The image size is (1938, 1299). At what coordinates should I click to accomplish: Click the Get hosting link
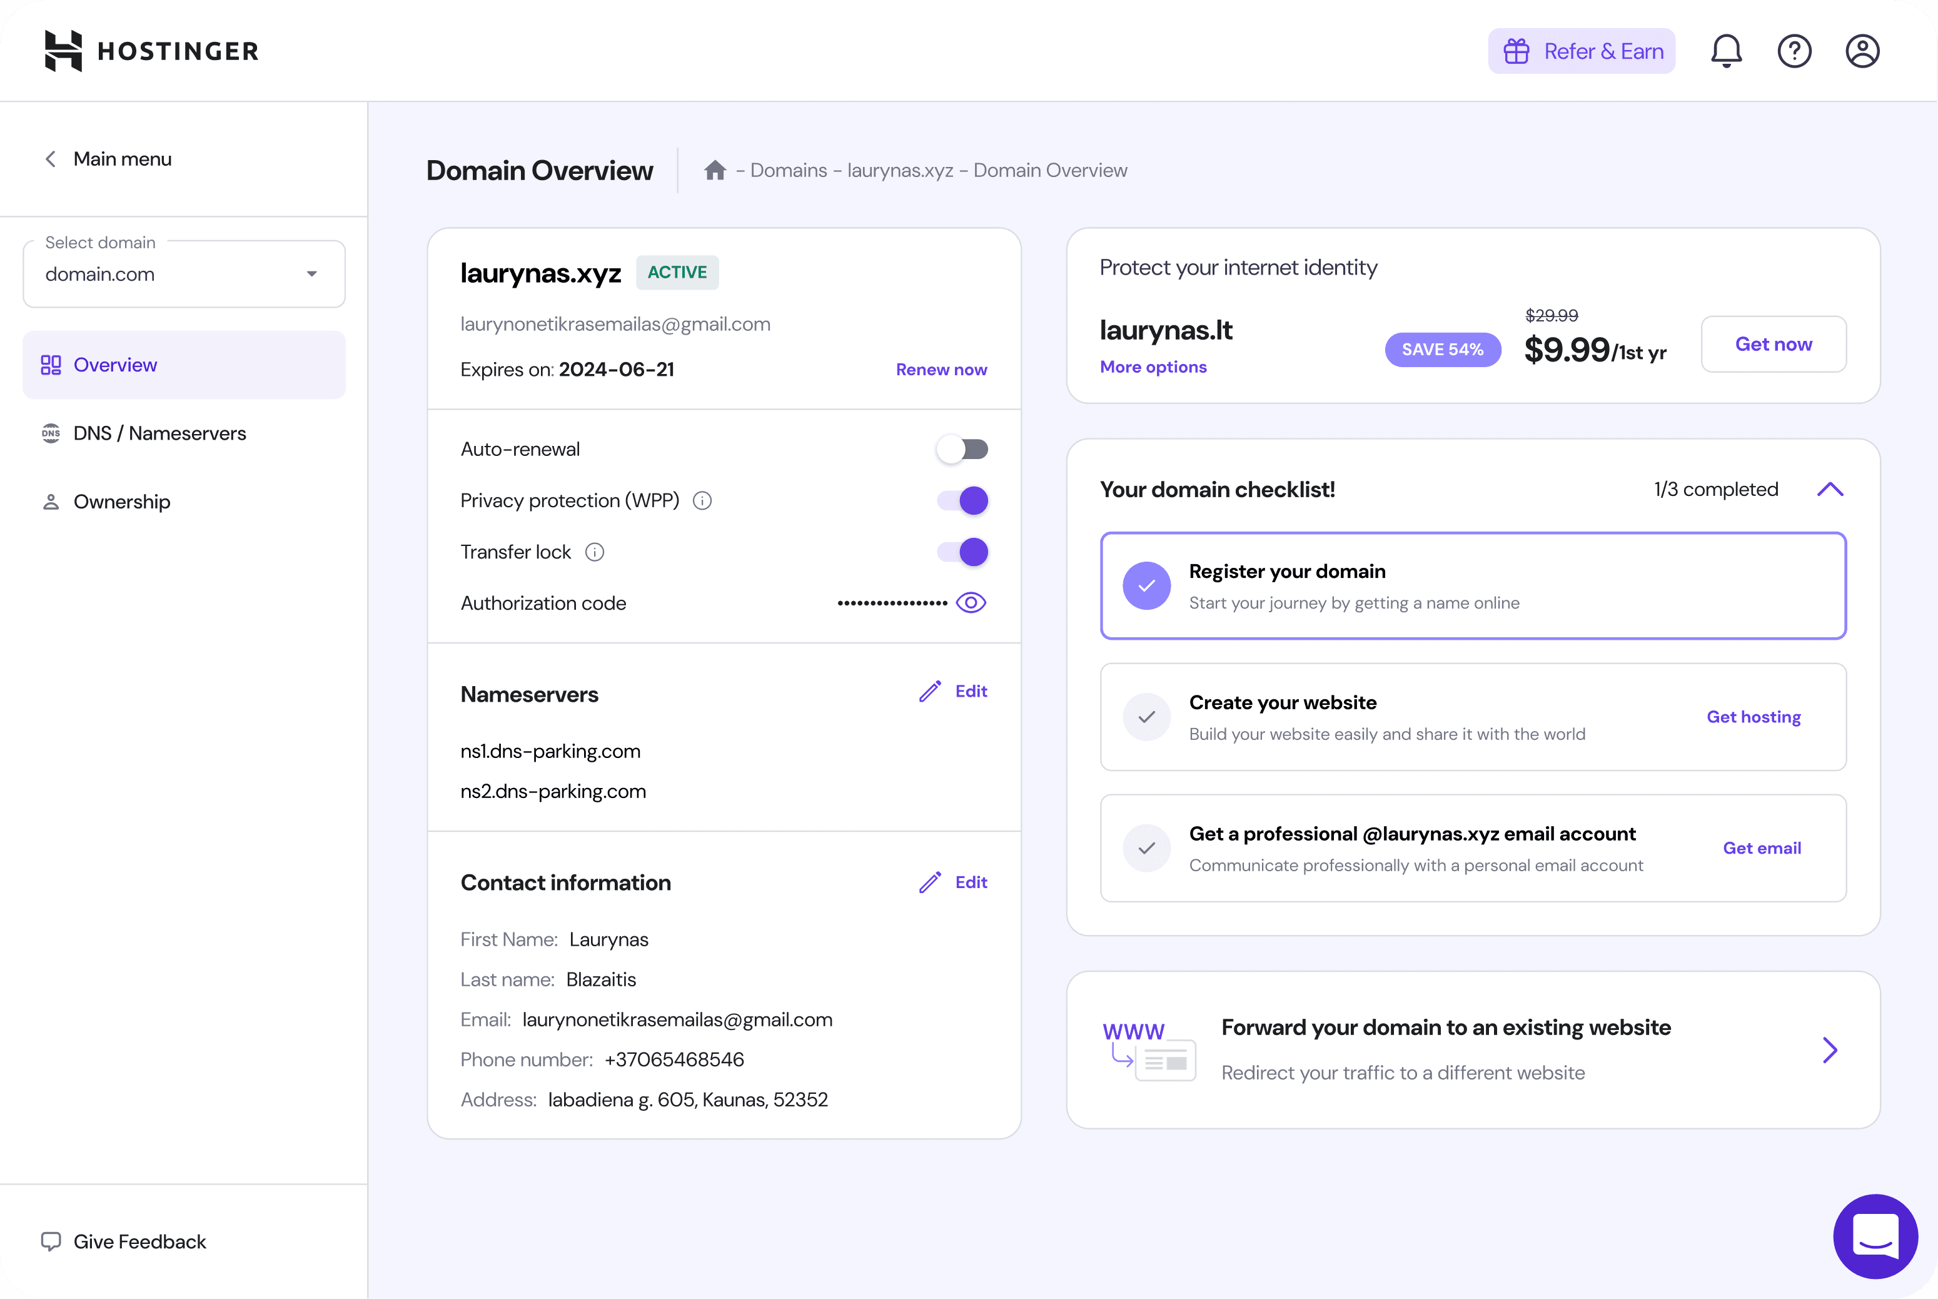click(1754, 717)
